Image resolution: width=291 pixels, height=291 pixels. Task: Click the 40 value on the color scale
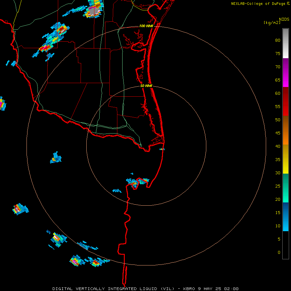click(278, 146)
